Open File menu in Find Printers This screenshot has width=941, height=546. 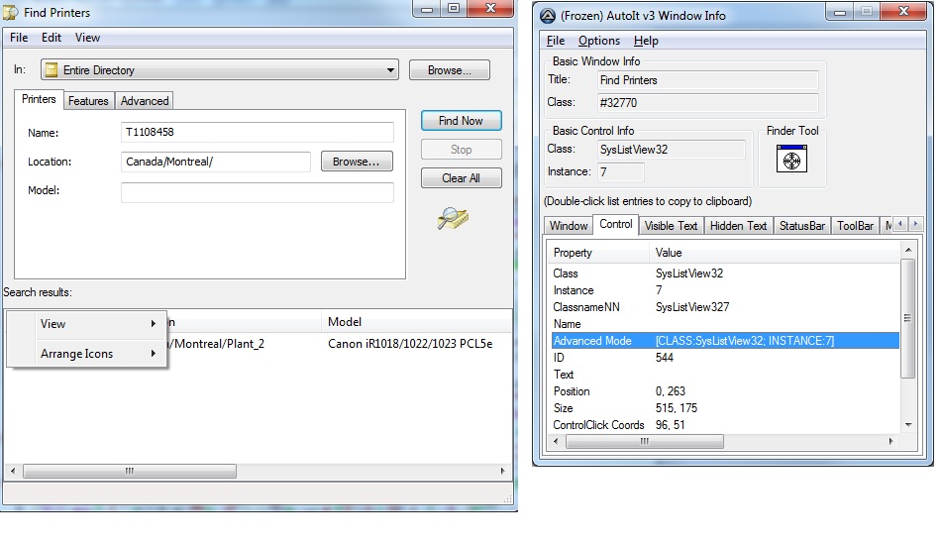(x=19, y=38)
